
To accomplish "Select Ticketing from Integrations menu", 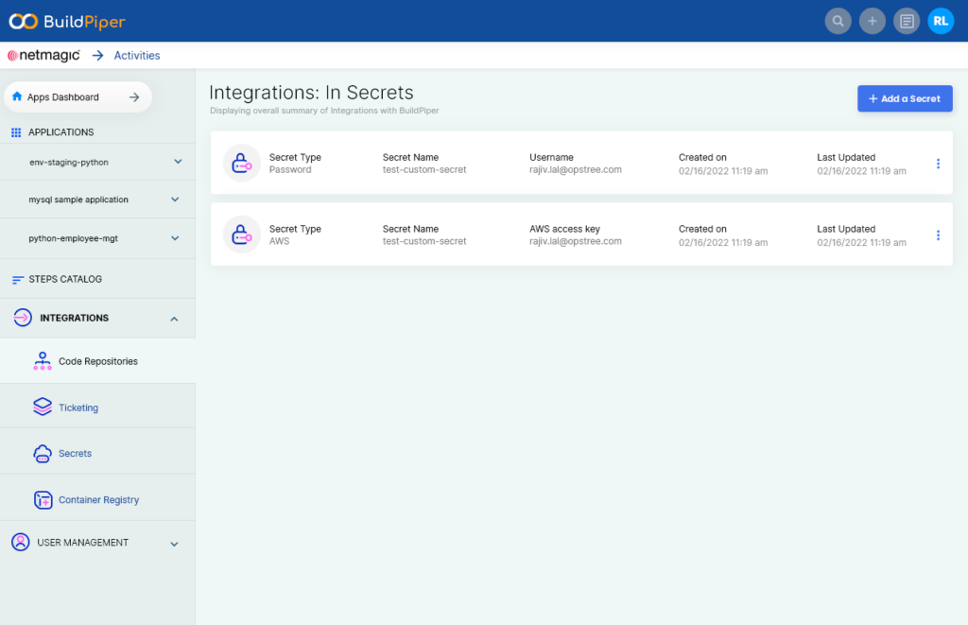I will (78, 408).
